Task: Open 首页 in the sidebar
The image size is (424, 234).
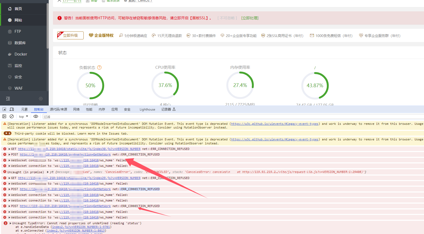Action: tap(18, 9)
